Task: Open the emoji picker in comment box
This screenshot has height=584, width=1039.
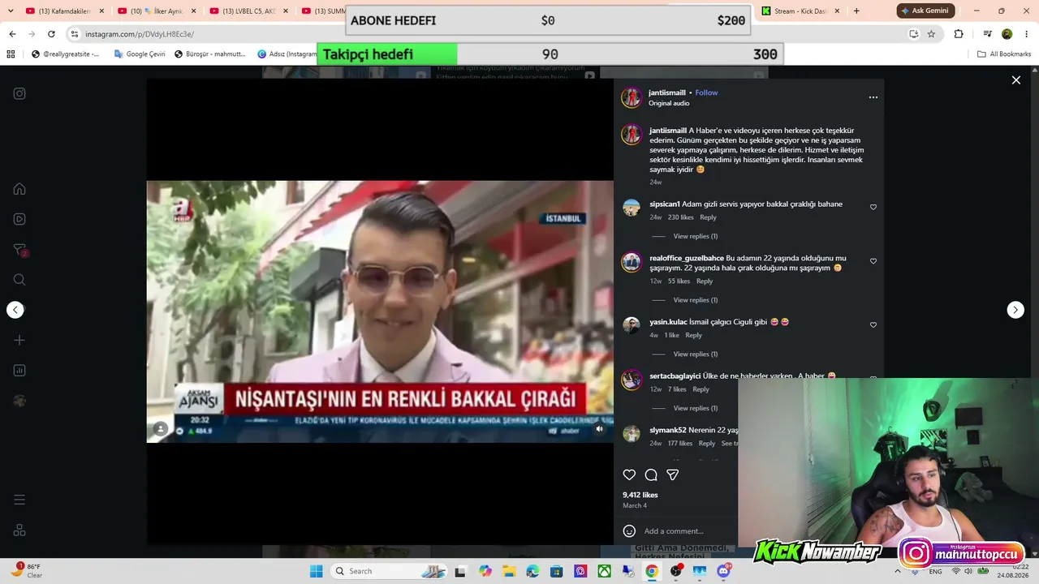Action: [x=629, y=531]
